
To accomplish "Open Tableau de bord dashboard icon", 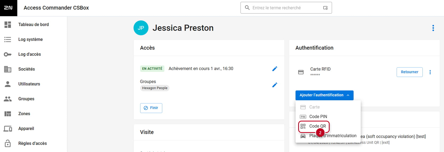I will (x=8, y=25).
